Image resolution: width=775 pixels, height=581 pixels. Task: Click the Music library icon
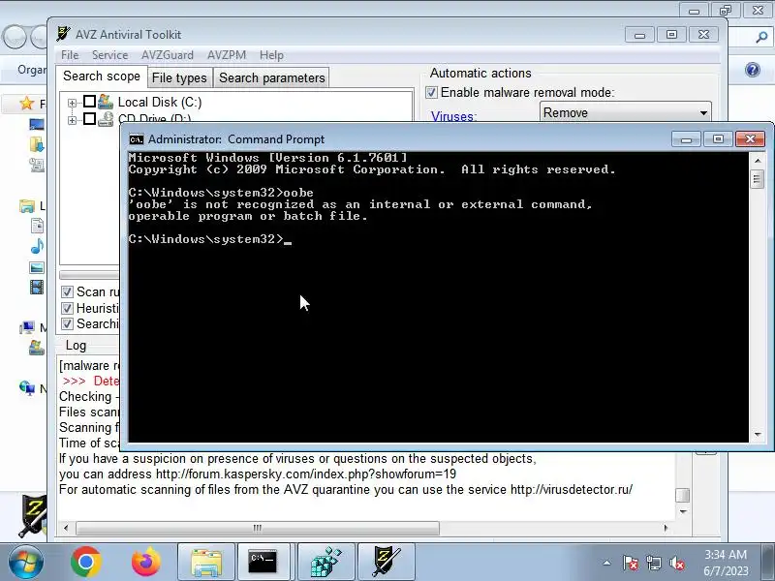[37, 246]
